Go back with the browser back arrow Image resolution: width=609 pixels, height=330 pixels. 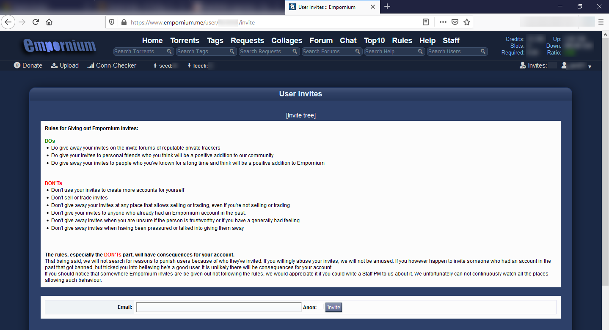[x=8, y=22]
